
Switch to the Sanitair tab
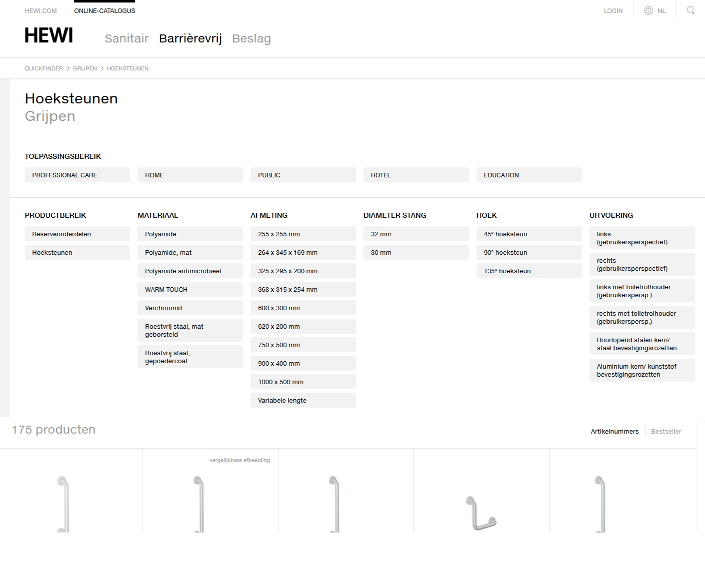tap(126, 38)
